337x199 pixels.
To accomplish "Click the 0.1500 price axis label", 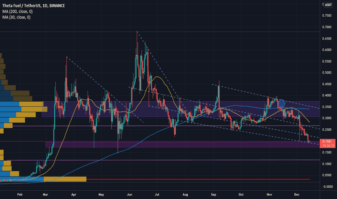I will [x=327, y=152].
